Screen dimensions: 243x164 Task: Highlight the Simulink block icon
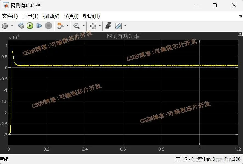click(x=61, y=26)
